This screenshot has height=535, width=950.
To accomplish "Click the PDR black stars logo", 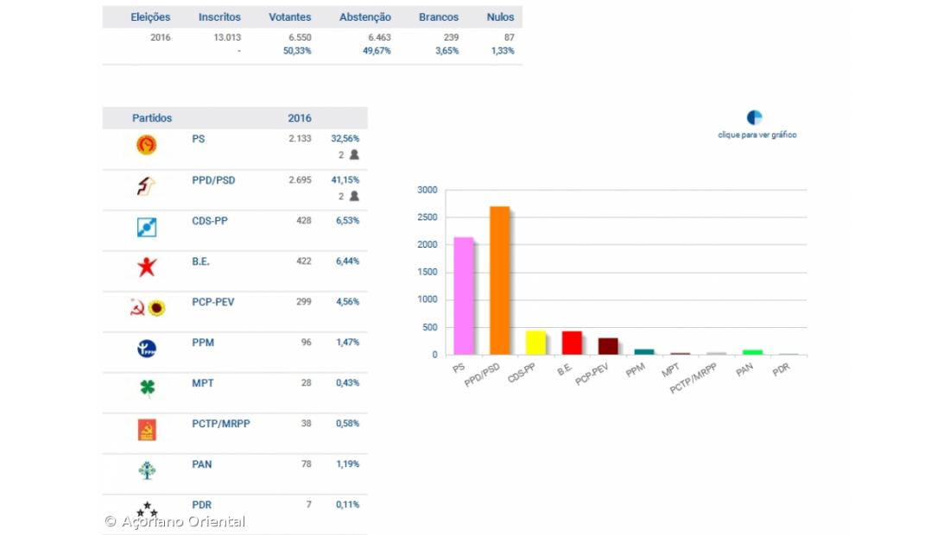I will click(147, 510).
